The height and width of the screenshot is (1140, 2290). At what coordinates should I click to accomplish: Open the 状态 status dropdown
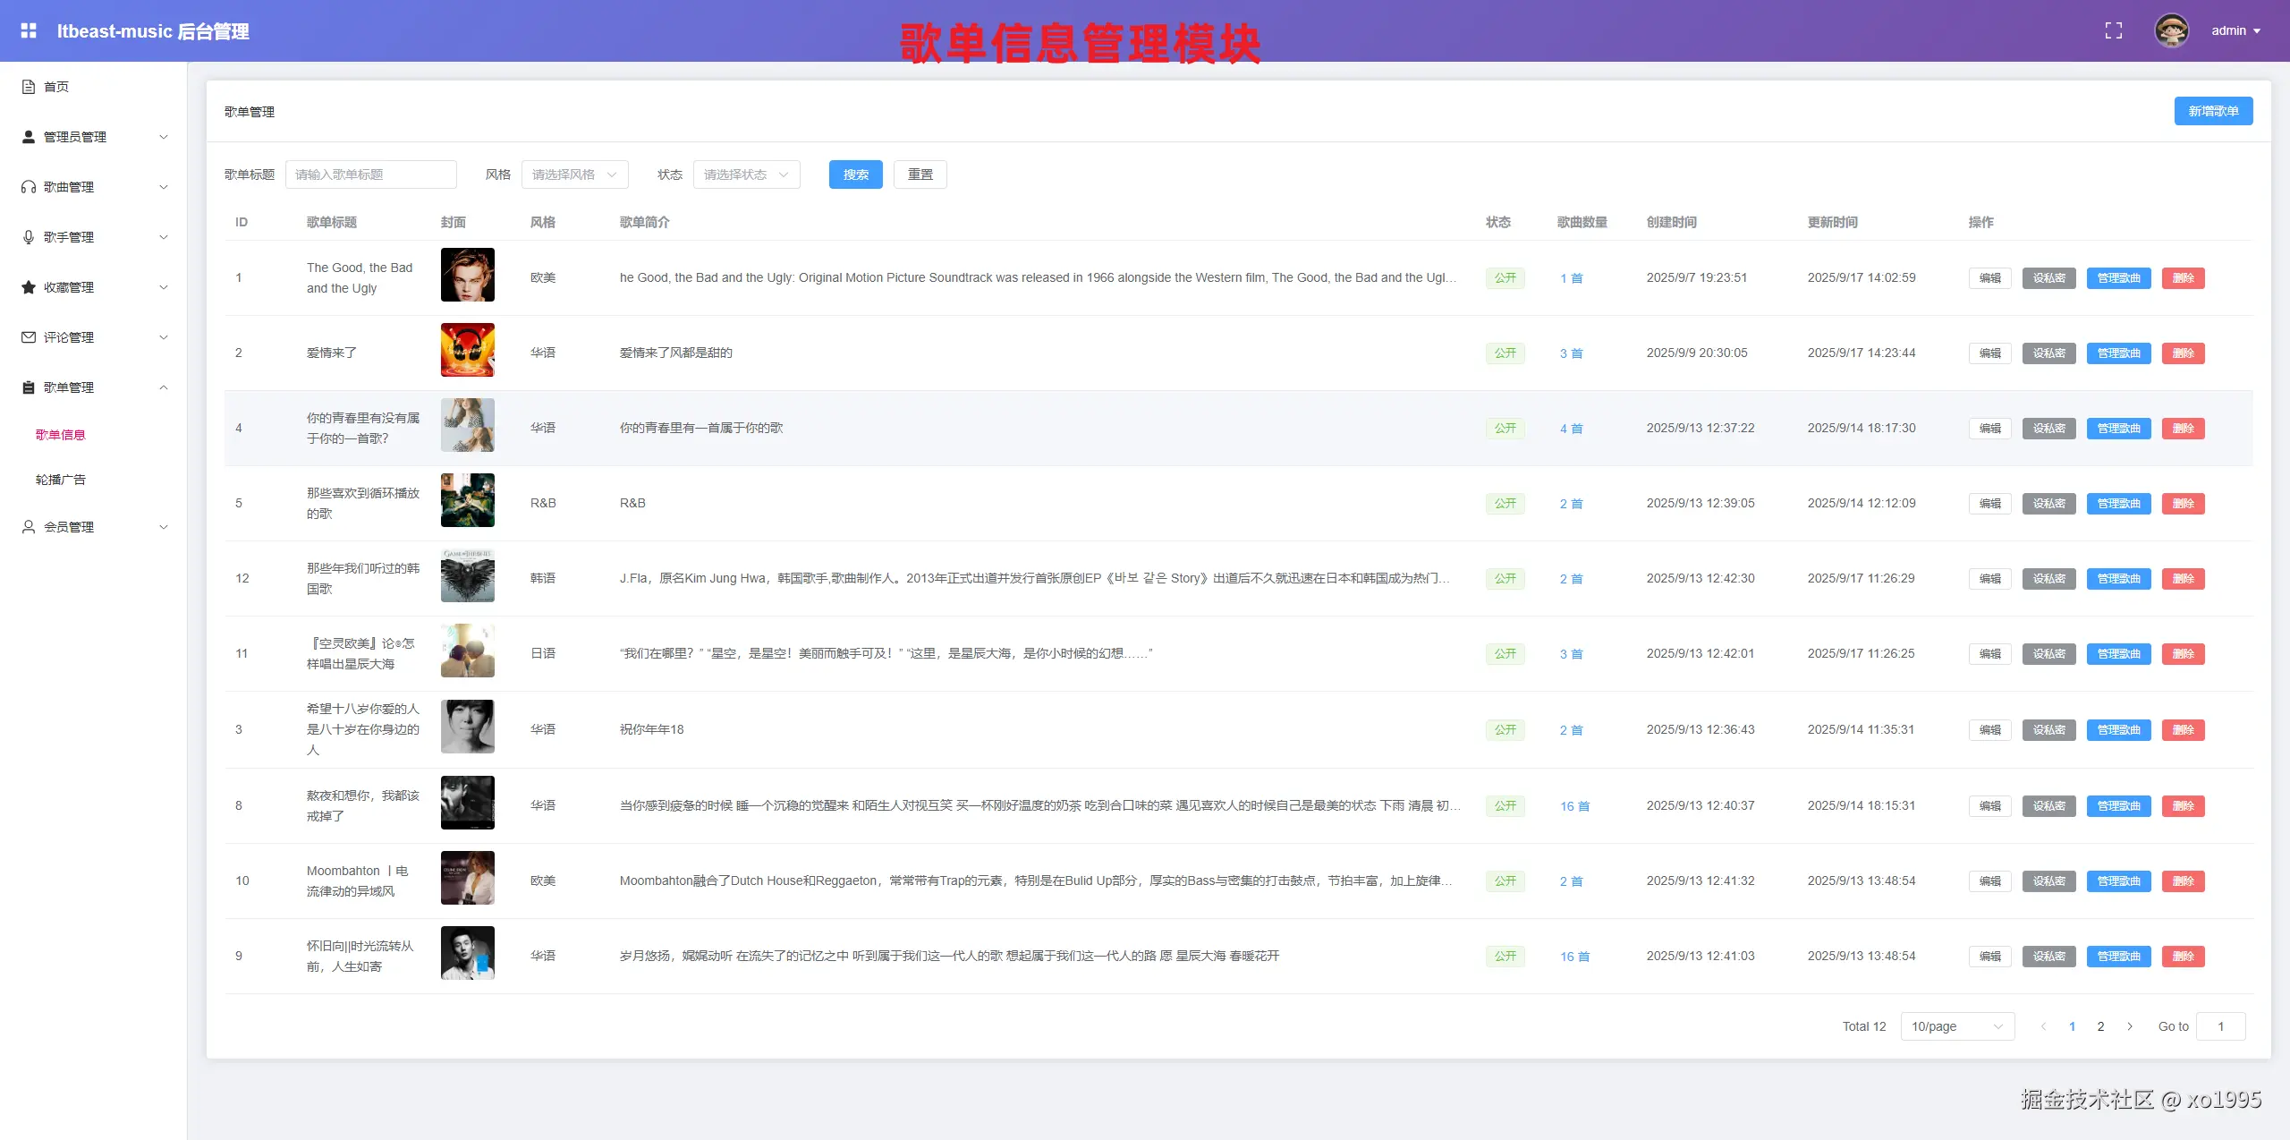pyautogui.click(x=746, y=174)
